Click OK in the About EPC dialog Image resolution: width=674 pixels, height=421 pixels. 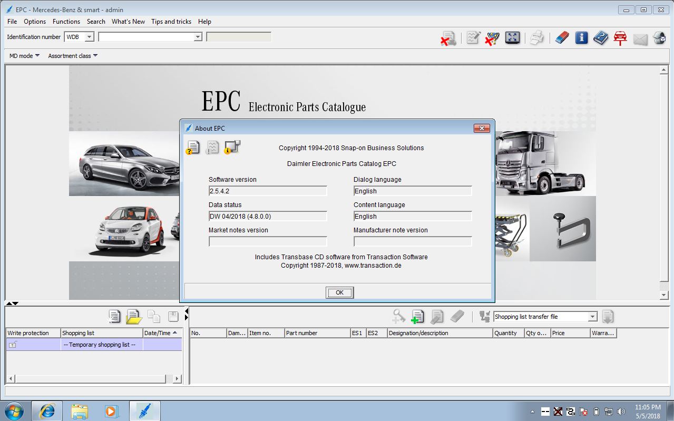[339, 292]
